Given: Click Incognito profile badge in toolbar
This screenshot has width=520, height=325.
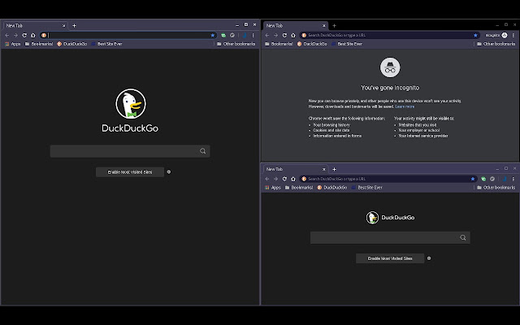Looking at the screenshot, I should pyautogui.click(x=496, y=35).
